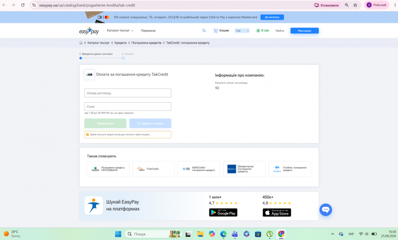
Task: Open the browser zoom magnifier icon
Action: (x=347, y=5)
